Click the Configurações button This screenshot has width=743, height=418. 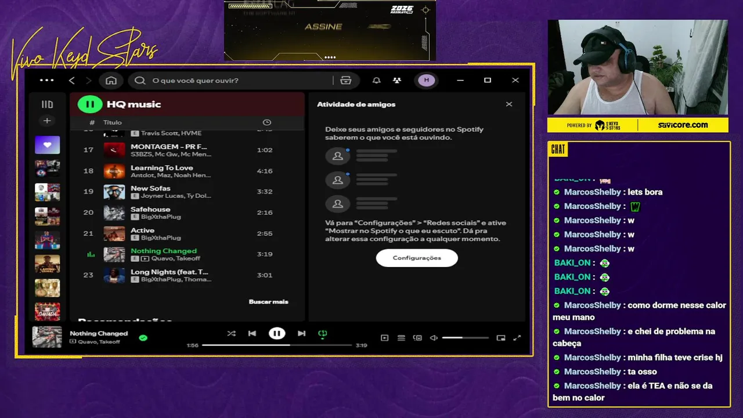pyautogui.click(x=417, y=258)
